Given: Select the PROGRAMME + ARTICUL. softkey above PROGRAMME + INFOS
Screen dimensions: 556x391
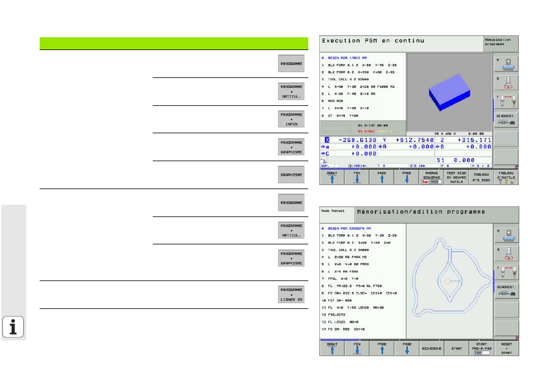Looking at the screenshot, I should [x=291, y=91].
